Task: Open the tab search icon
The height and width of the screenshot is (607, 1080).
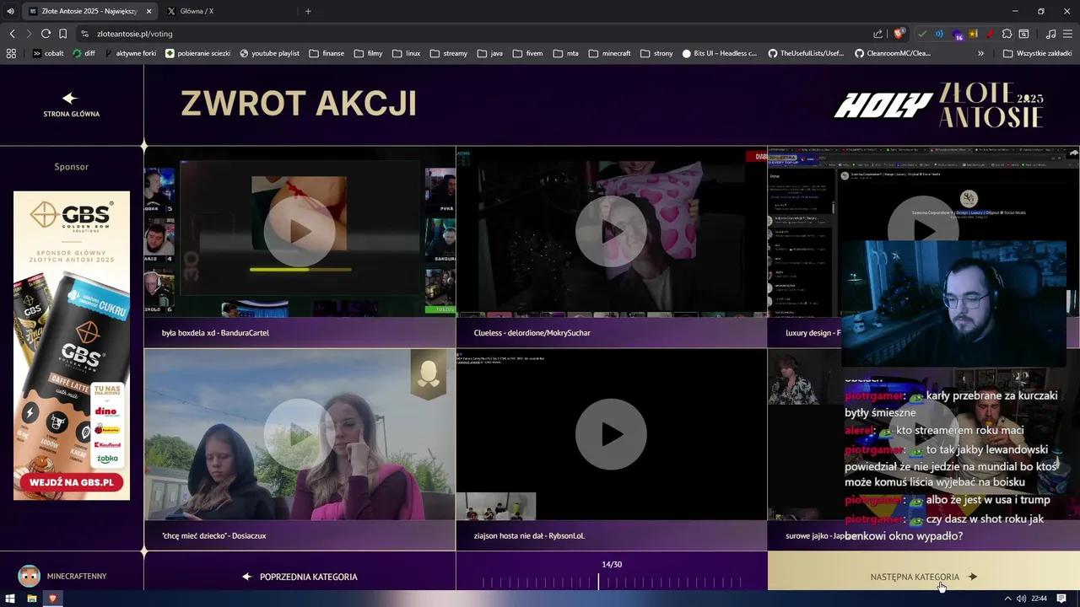Action: click(1023, 34)
